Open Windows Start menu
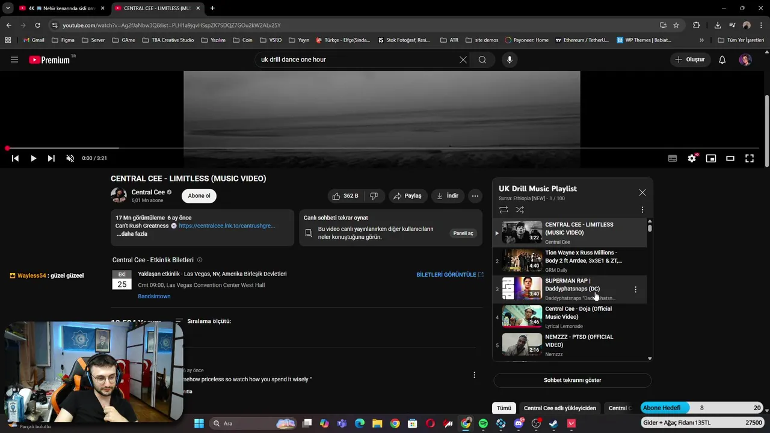Image resolution: width=770 pixels, height=433 pixels. click(x=199, y=423)
